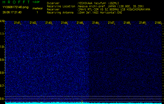Click the Ovserver field label
164x104 pixels.
click(53, 3)
